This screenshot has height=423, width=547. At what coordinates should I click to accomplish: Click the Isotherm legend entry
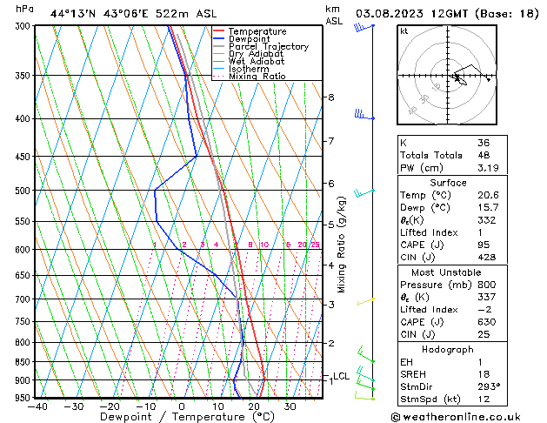(x=249, y=69)
